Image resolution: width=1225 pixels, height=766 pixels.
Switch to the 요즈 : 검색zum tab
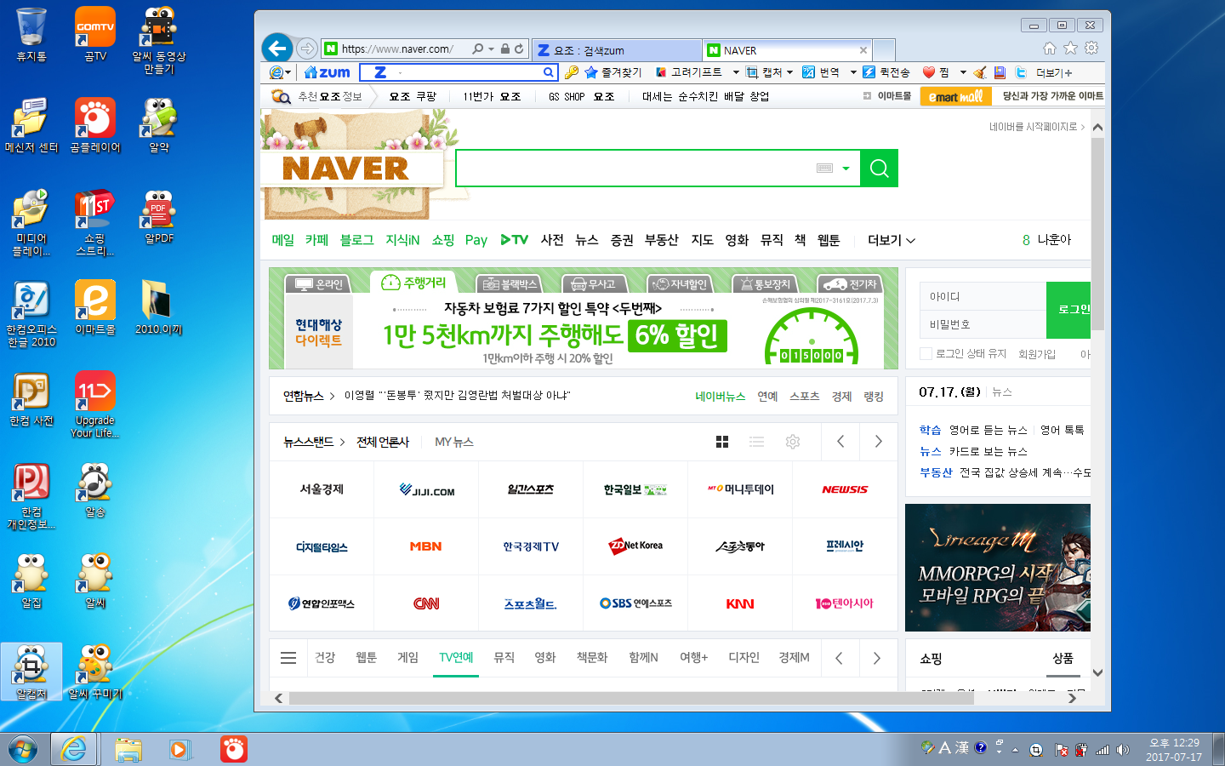[615, 50]
